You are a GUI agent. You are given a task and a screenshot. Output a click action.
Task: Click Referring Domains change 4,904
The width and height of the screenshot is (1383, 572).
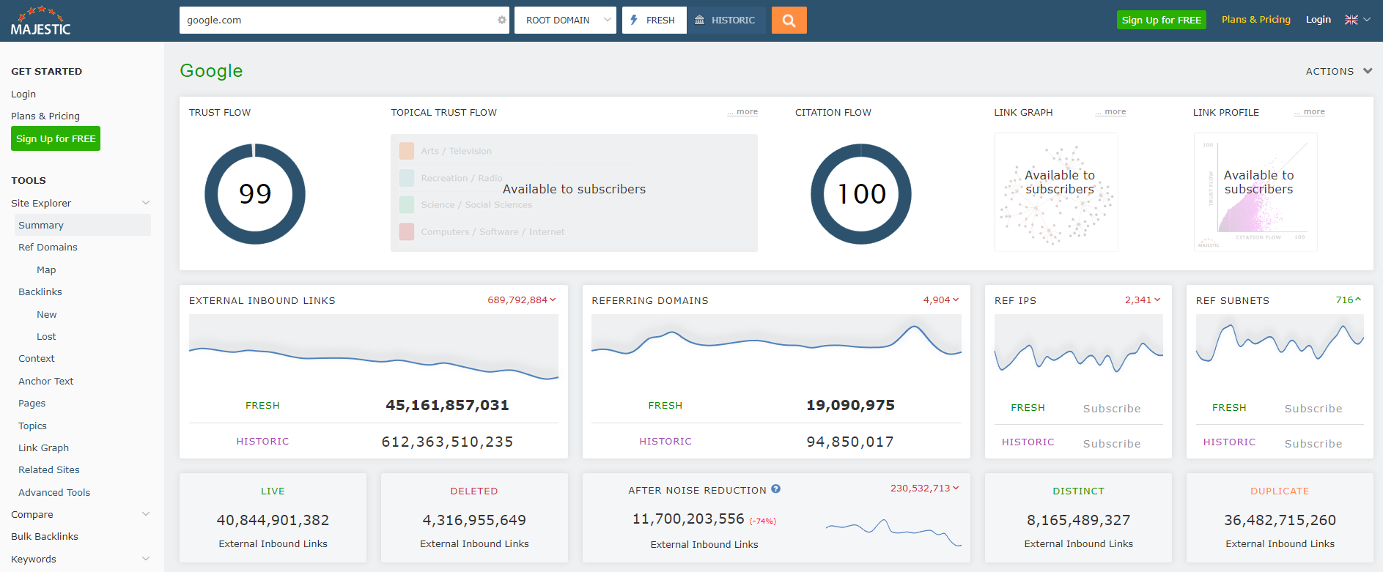click(941, 300)
